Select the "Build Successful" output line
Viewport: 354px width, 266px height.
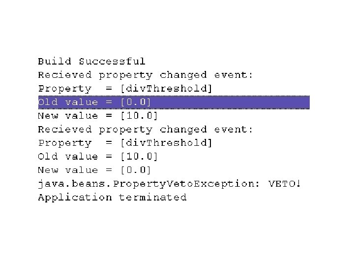click(91, 61)
